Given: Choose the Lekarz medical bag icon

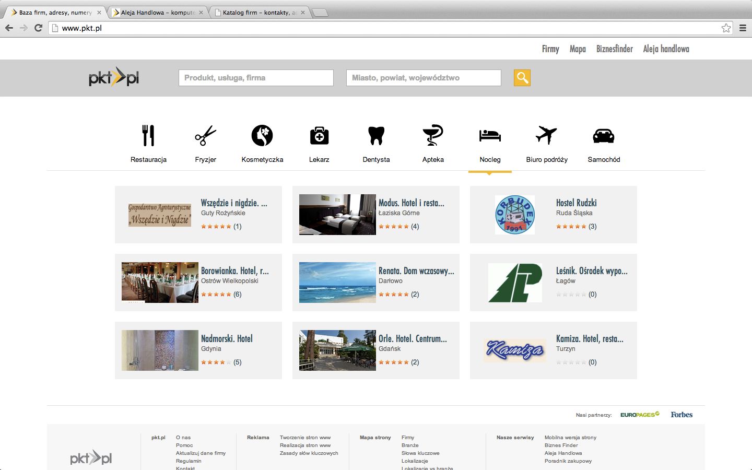Looking at the screenshot, I should [319, 136].
